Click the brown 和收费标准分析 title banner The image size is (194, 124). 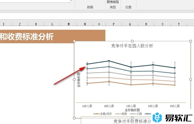point(53,36)
